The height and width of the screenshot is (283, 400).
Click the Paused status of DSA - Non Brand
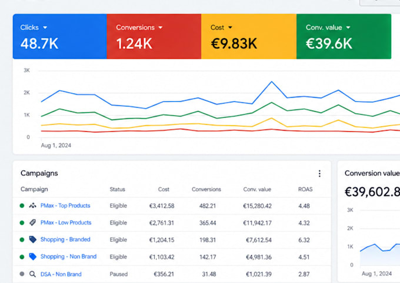[x=119, y=274]
